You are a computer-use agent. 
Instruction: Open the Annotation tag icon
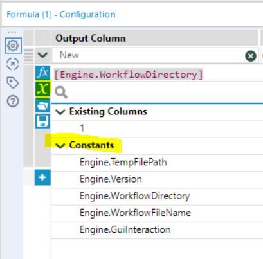pyautogui.click(x=13, y=83)
